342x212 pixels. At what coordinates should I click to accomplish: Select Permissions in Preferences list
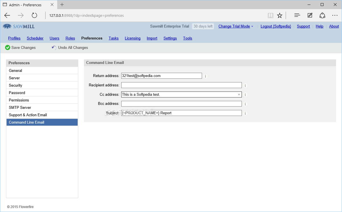42,100
